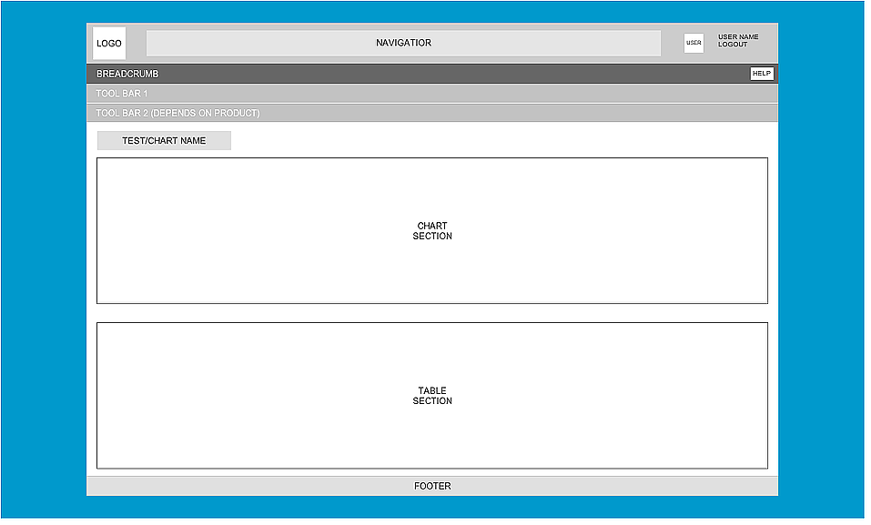Viewport: 871px width, 525px height.
Task: Click the LOGOUT link
Action: (x=732, y=44)
